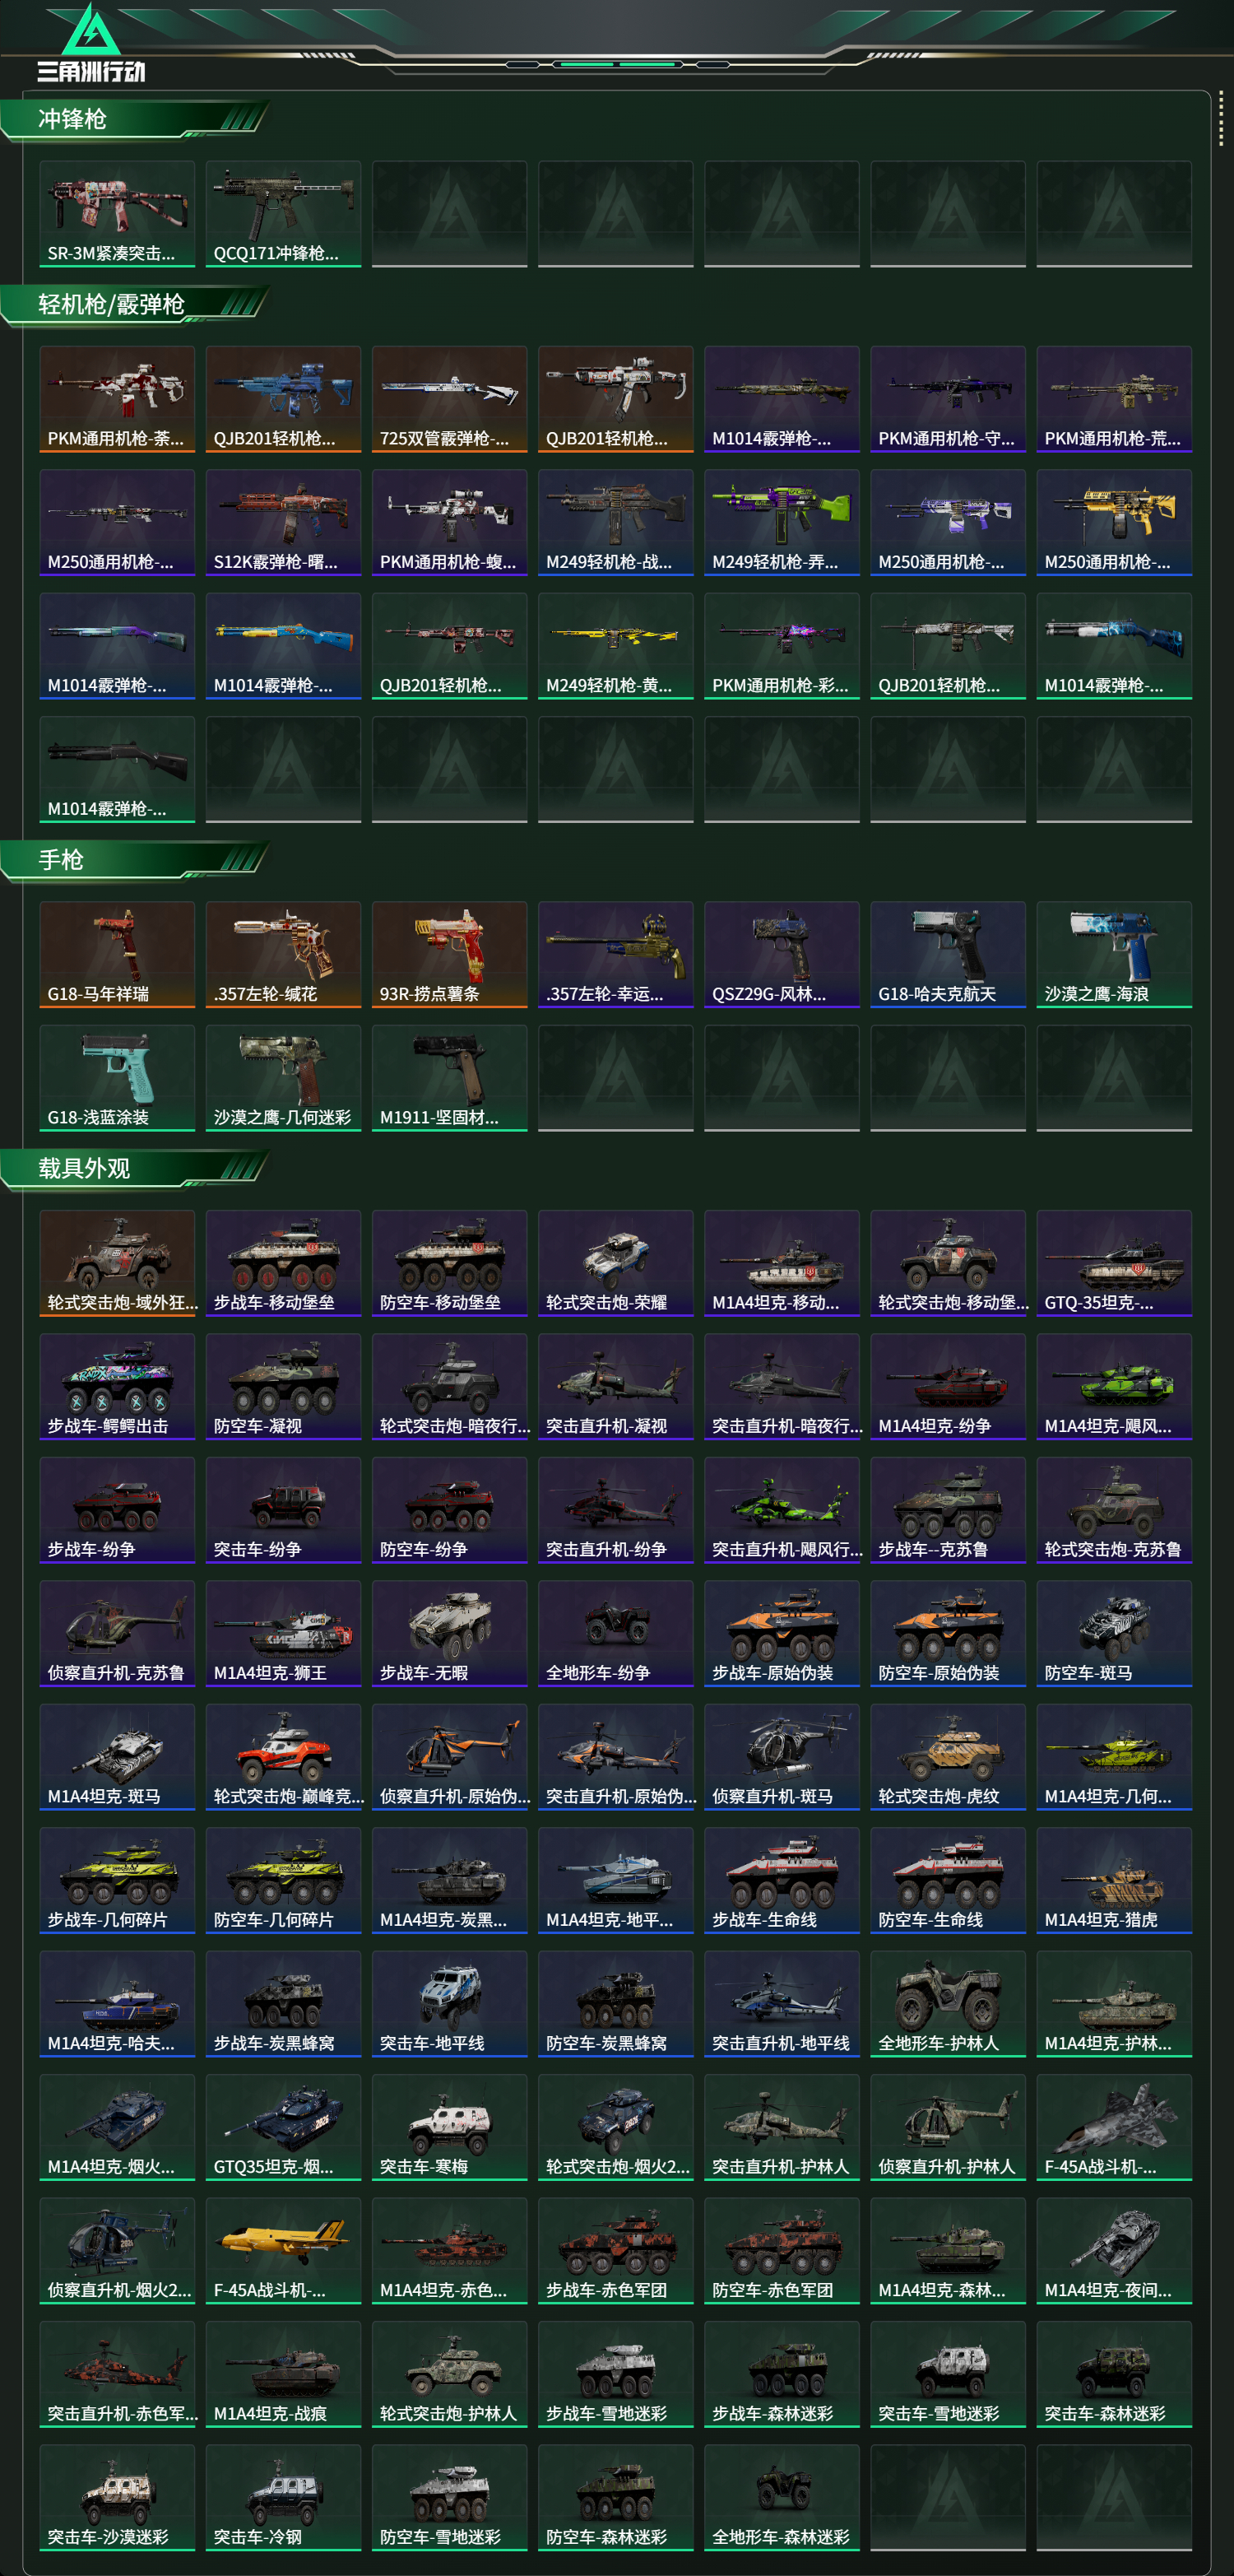Select the 93R-捞点薯条 pistol skin
This screenshot has height=2576, width=1234.
pos(450,954)
